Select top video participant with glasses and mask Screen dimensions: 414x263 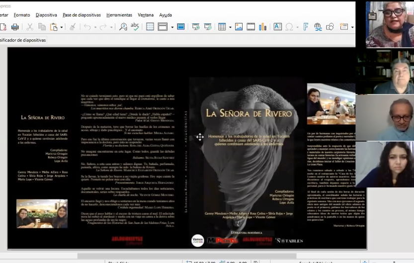coord(390,24)
